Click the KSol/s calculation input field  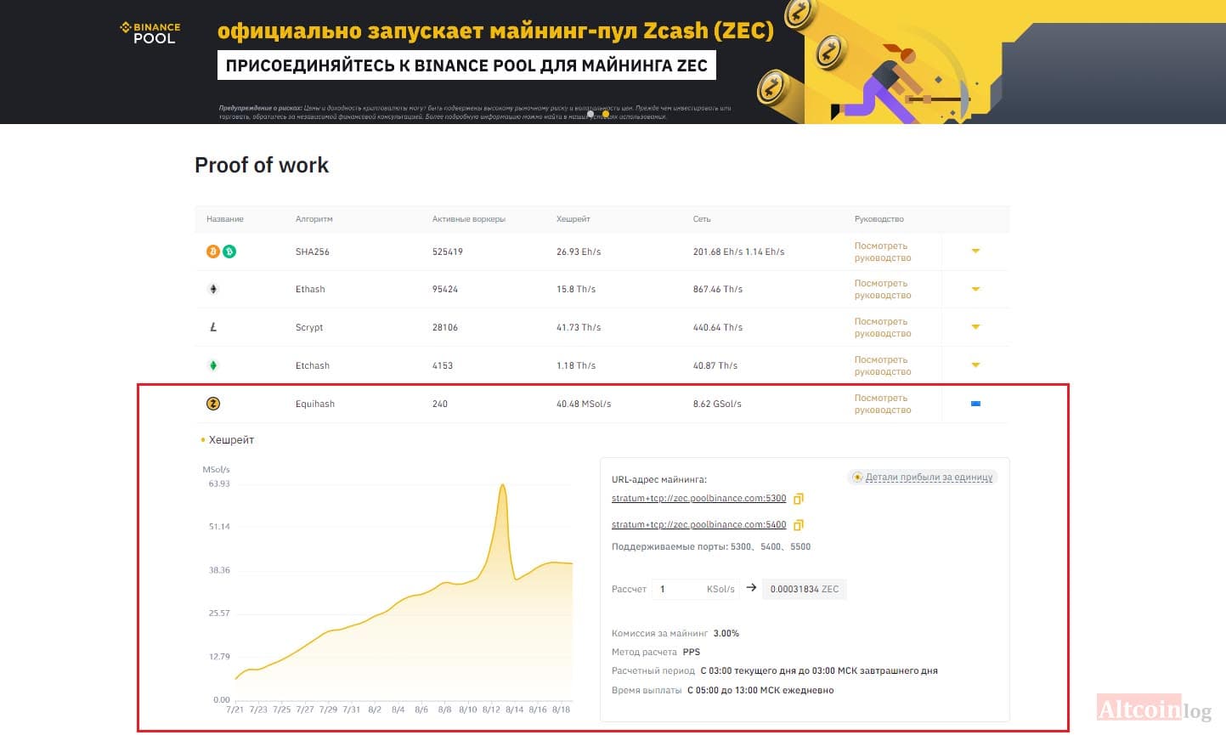click(x=696, y=589)
